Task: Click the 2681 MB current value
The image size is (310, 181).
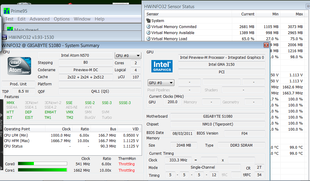Action: (247, 27)
